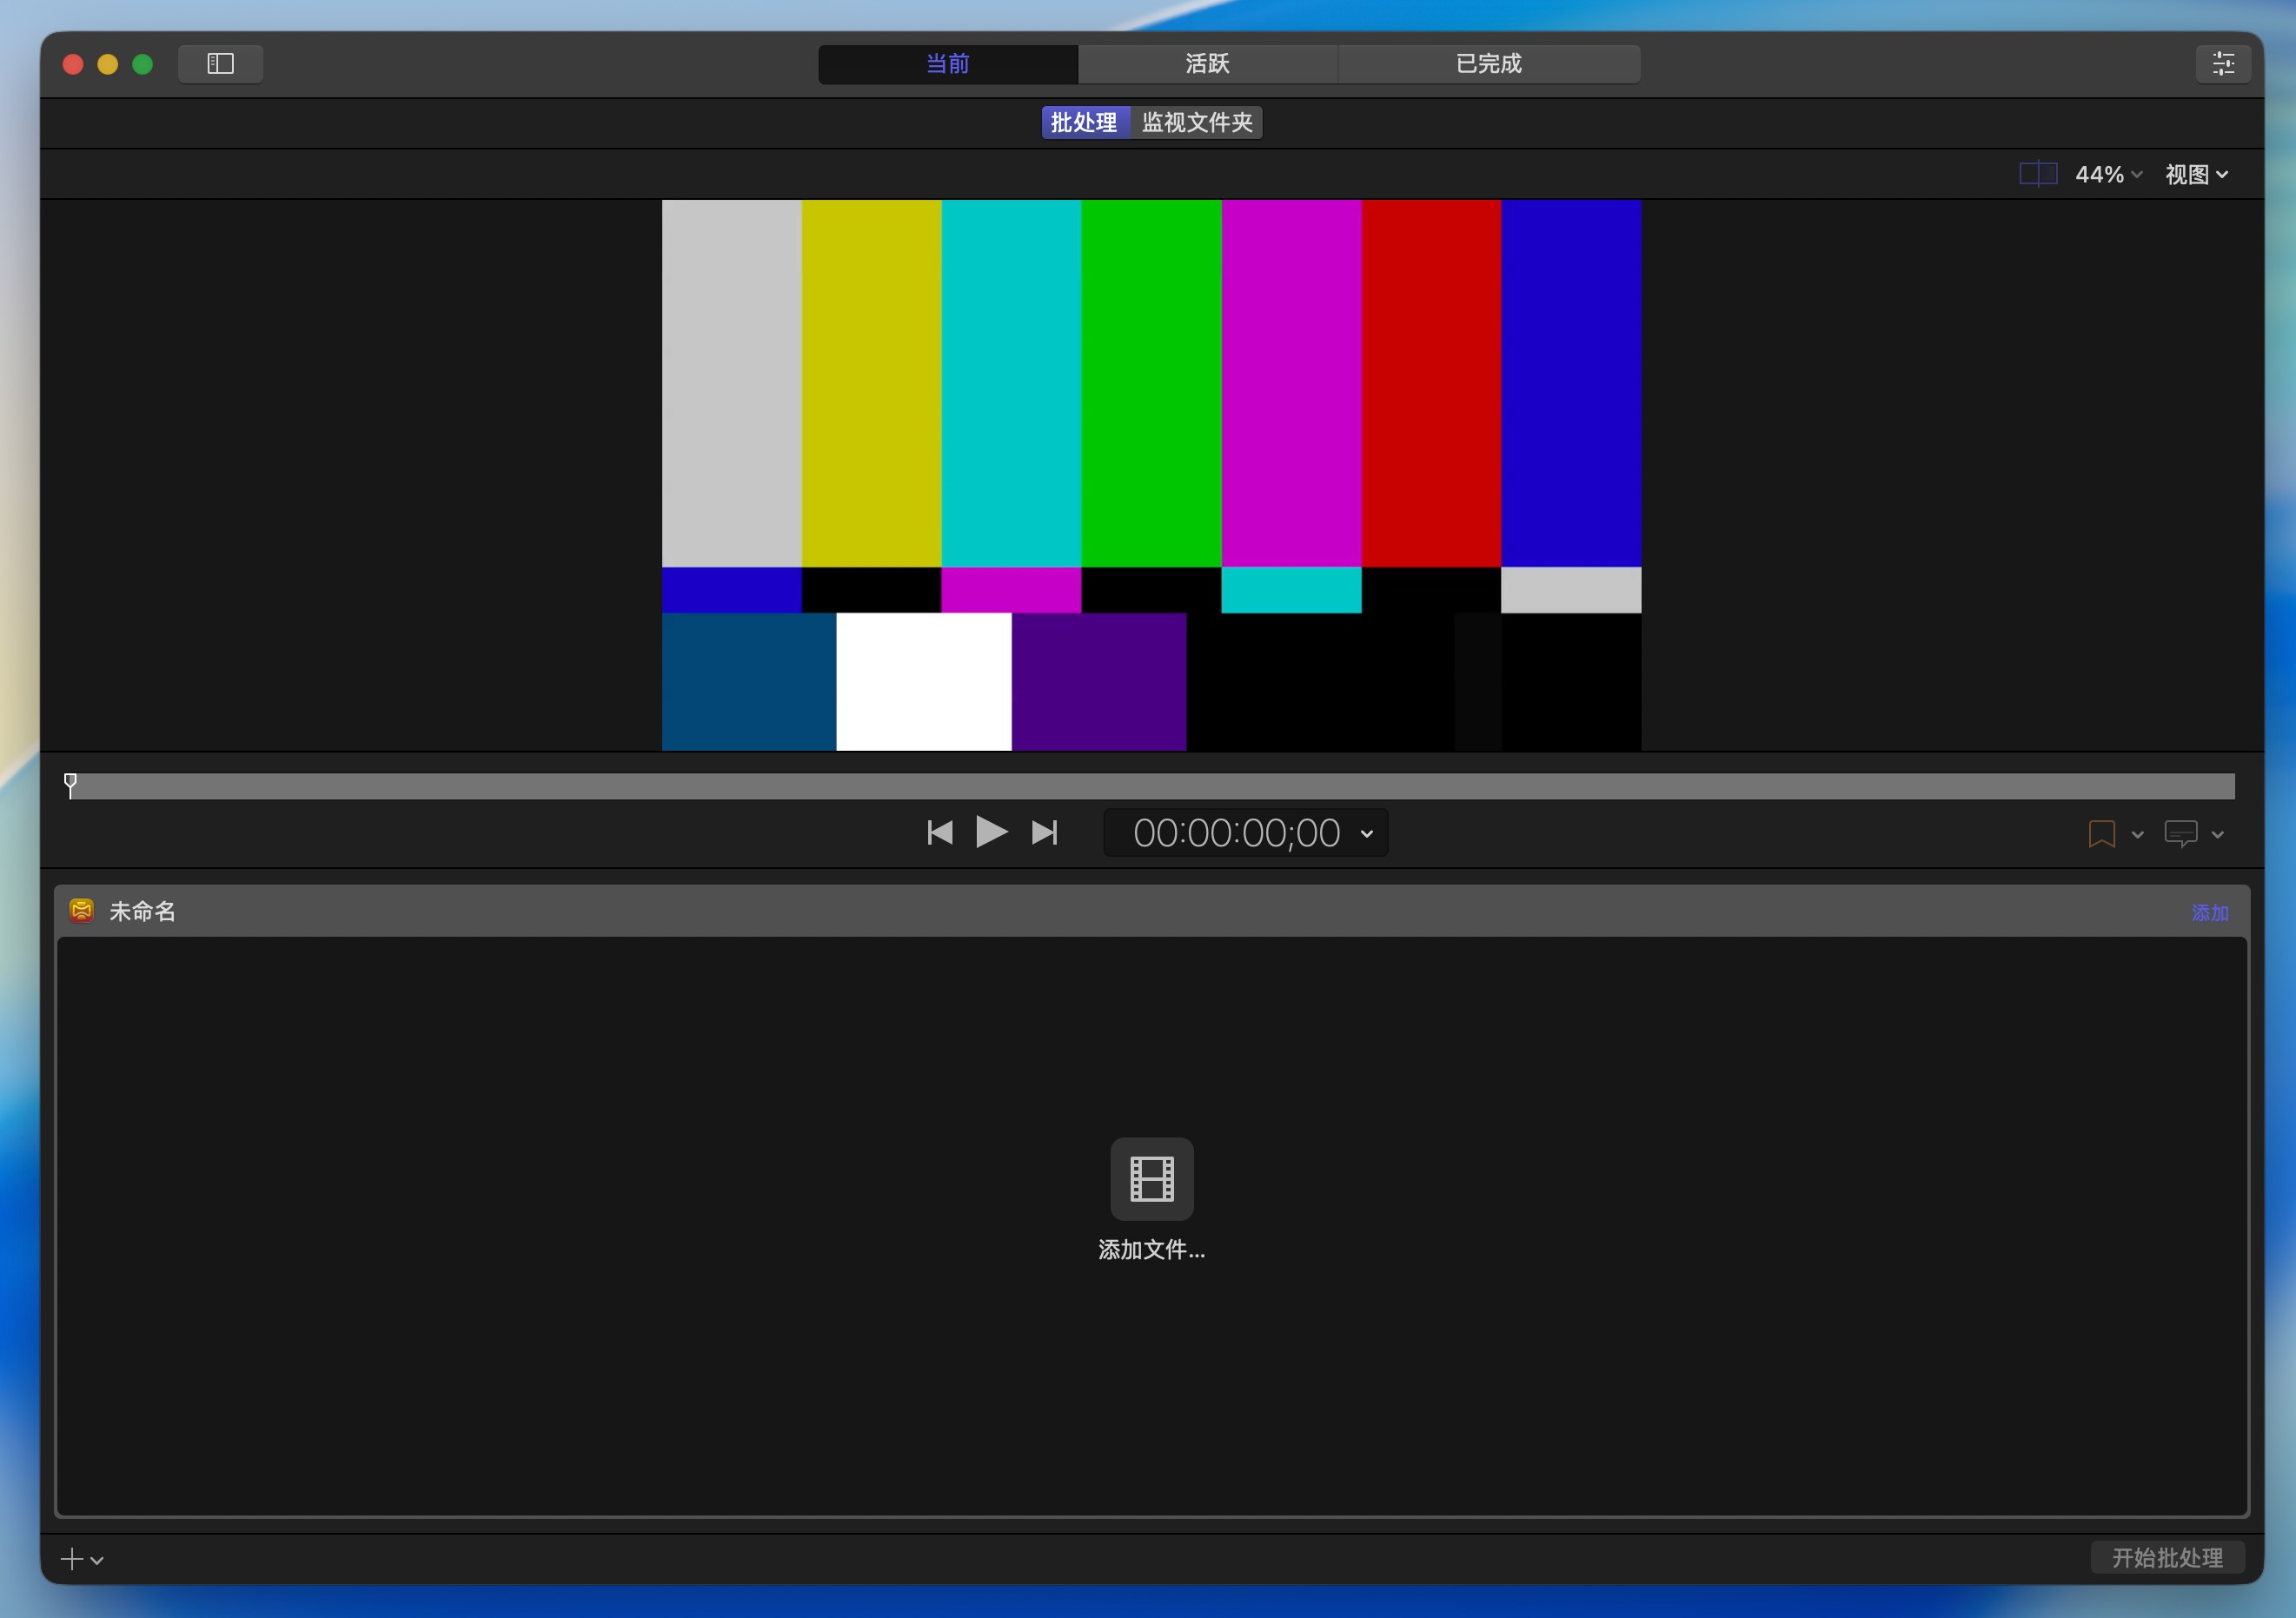Click the comparison split-view icon
Screen dimensions: 2296x1618
[x=2037, y=174]
